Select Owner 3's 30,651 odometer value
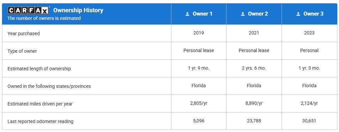The width and height of the screenshot is (339, 132). tap(309, 121)
